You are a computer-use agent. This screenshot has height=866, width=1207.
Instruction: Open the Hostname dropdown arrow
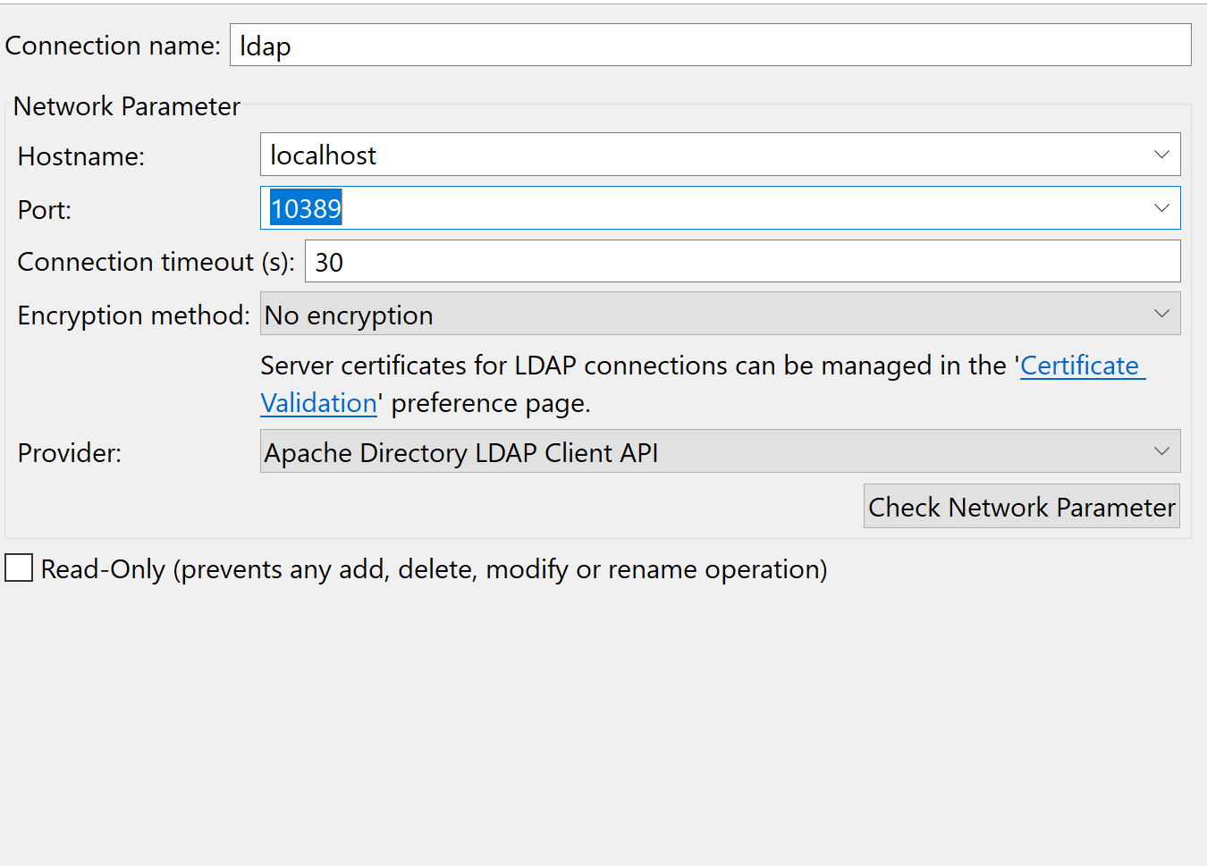point(1161,154)
